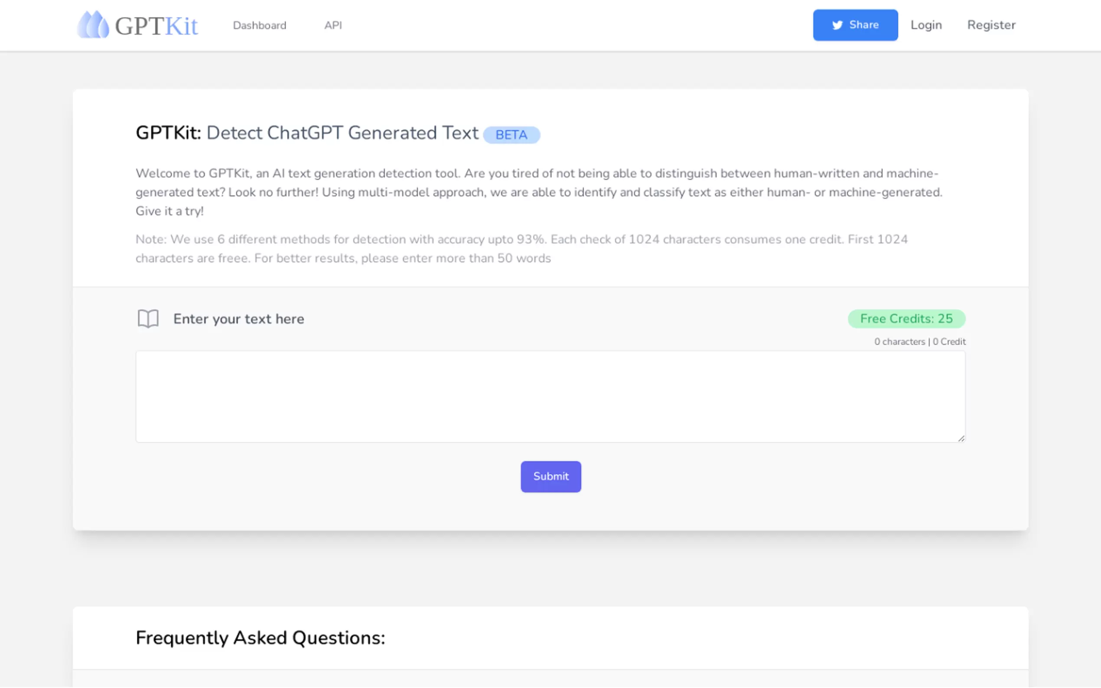Open the Login link
1101x688 pixels.
926,25
